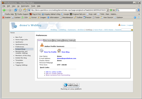Click the browser Forward arrow

click(x=10, y=10)
